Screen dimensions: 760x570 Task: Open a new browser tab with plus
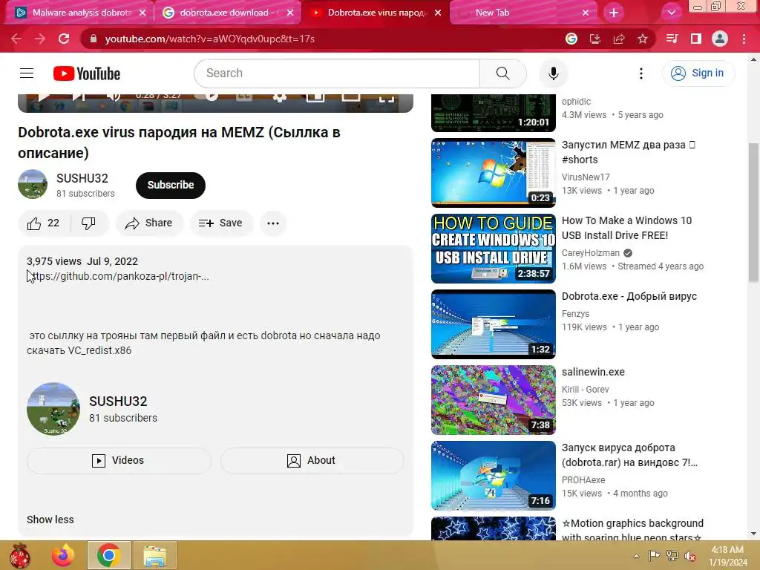[x=614, y=13]
